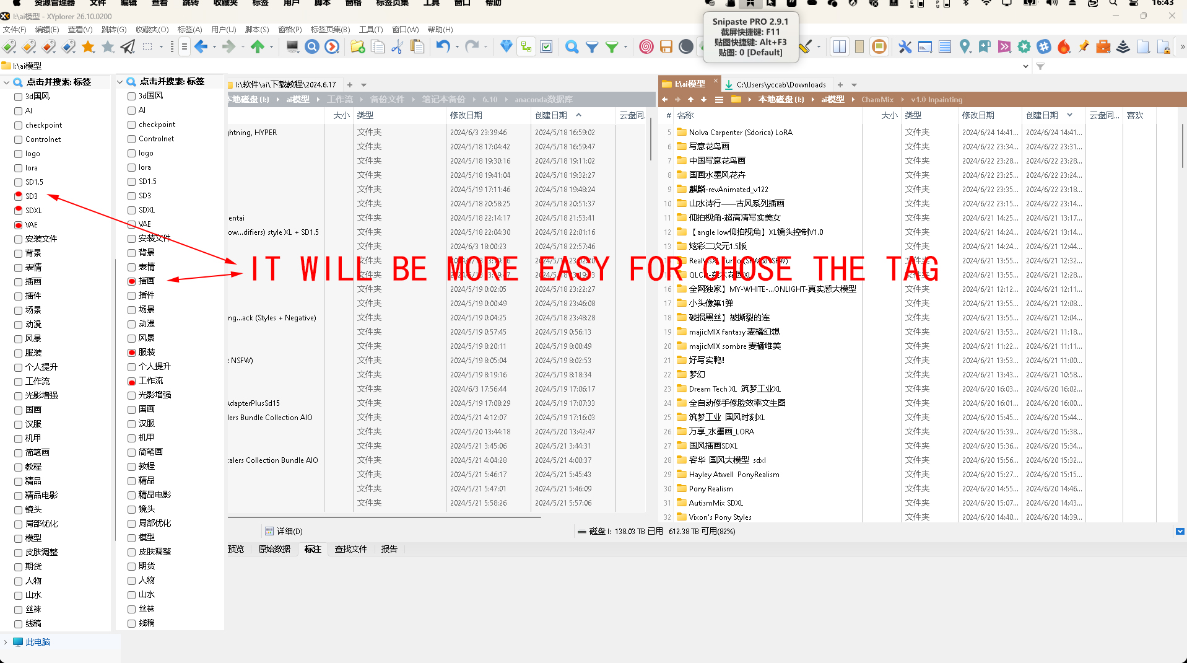1187x663 pixels.
Task: Click the blue magnifier Find Files icon
Action: click(572, 46)
